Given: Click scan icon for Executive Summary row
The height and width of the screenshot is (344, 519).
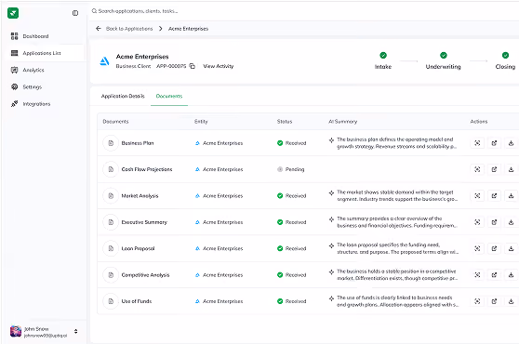Looking at the screenshot, I should tap(477, 222).
